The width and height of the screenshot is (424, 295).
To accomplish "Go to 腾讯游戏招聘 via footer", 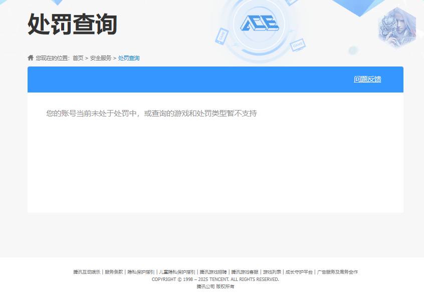I will (214, 272).
